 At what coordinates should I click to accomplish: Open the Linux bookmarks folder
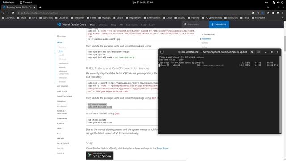click(168, 18)
